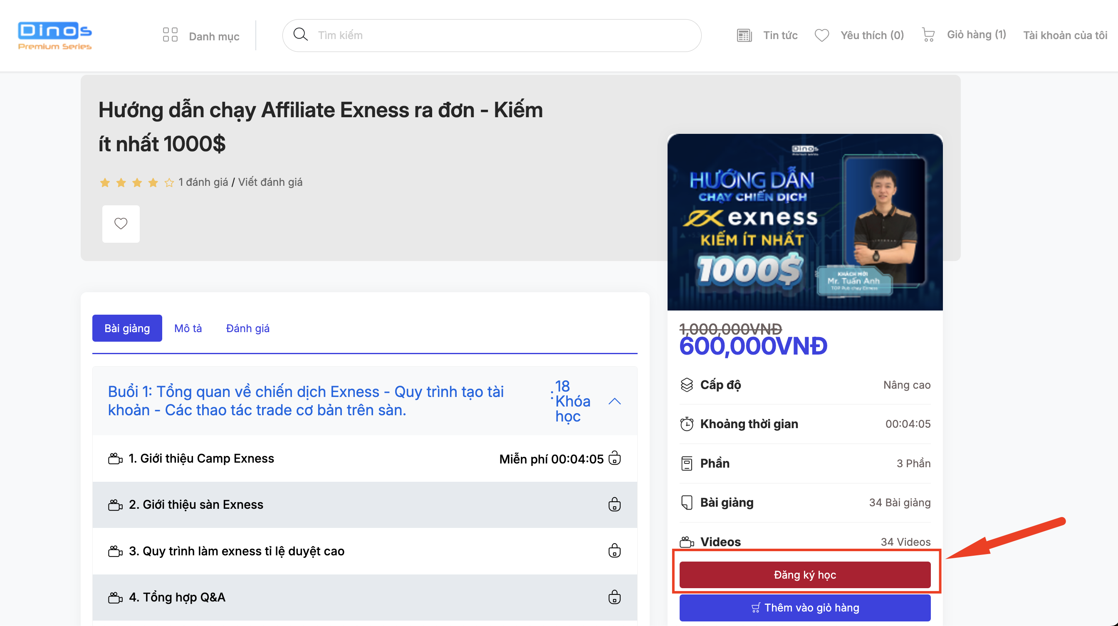
Task: Click the Bài giảng page icon
Action: pyautogui.click(x=687, y=503)
